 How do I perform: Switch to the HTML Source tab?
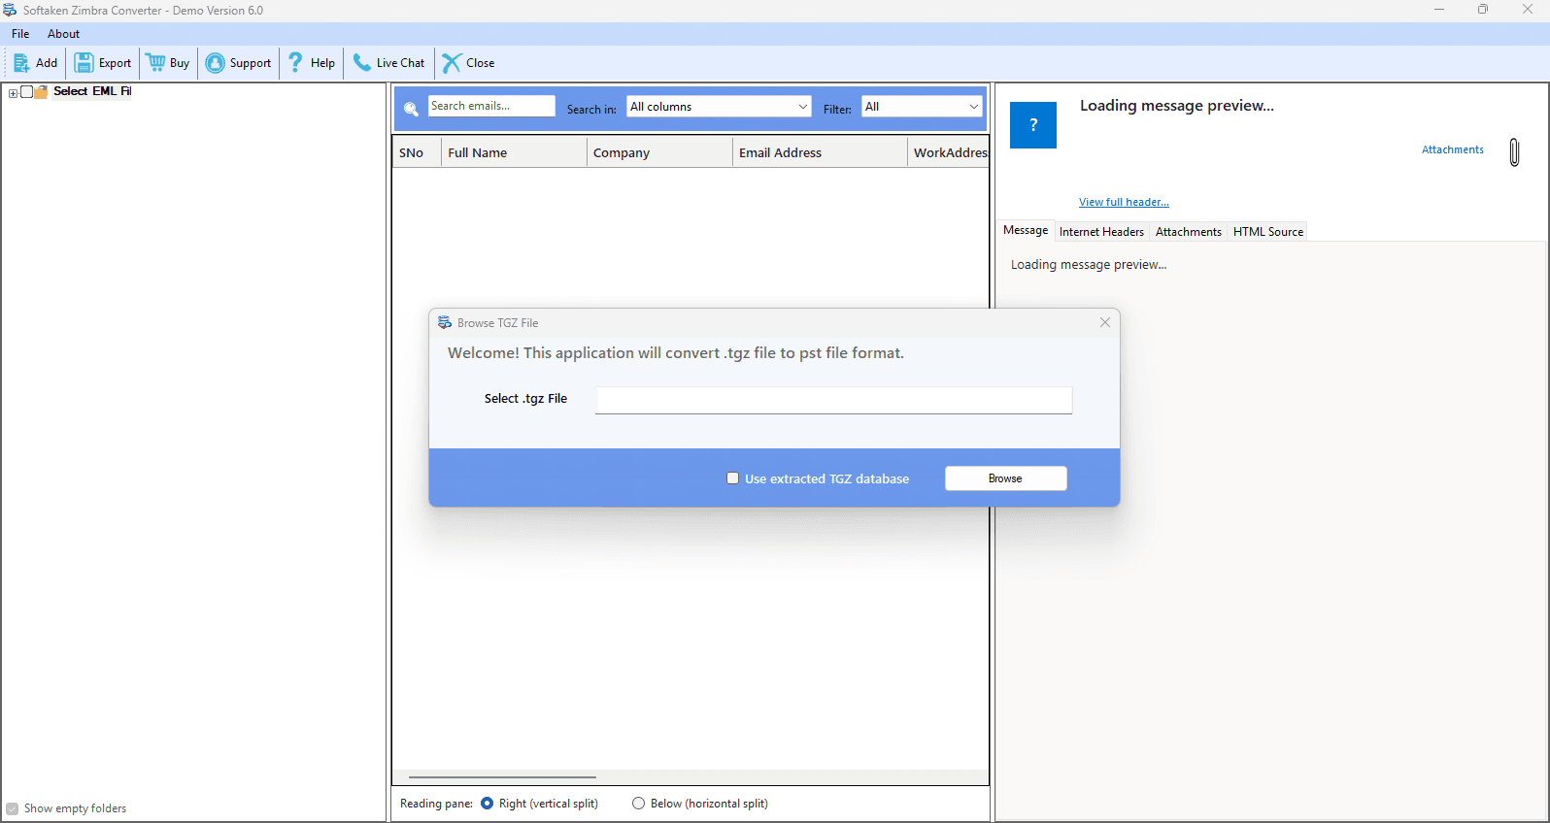click(1268, 232)
